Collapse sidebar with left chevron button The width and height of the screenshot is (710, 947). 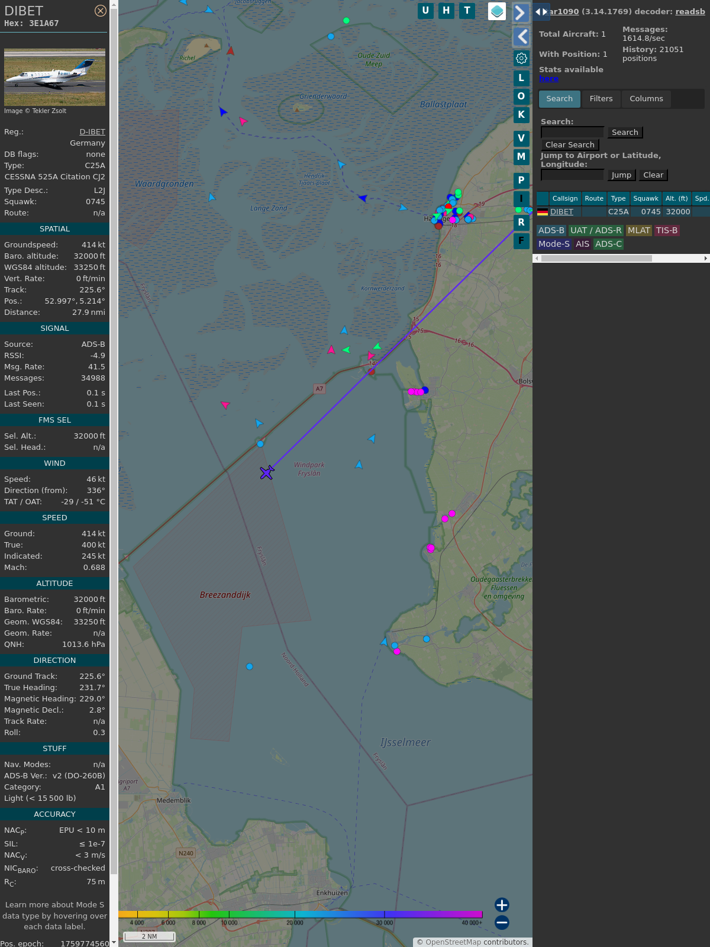521,37
